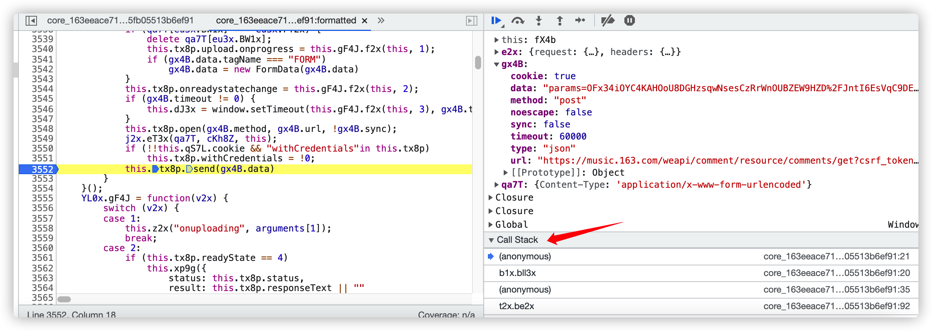Close the formatted core file tab
This screenshot has width=932, height=331.
[x=365, y=21]
